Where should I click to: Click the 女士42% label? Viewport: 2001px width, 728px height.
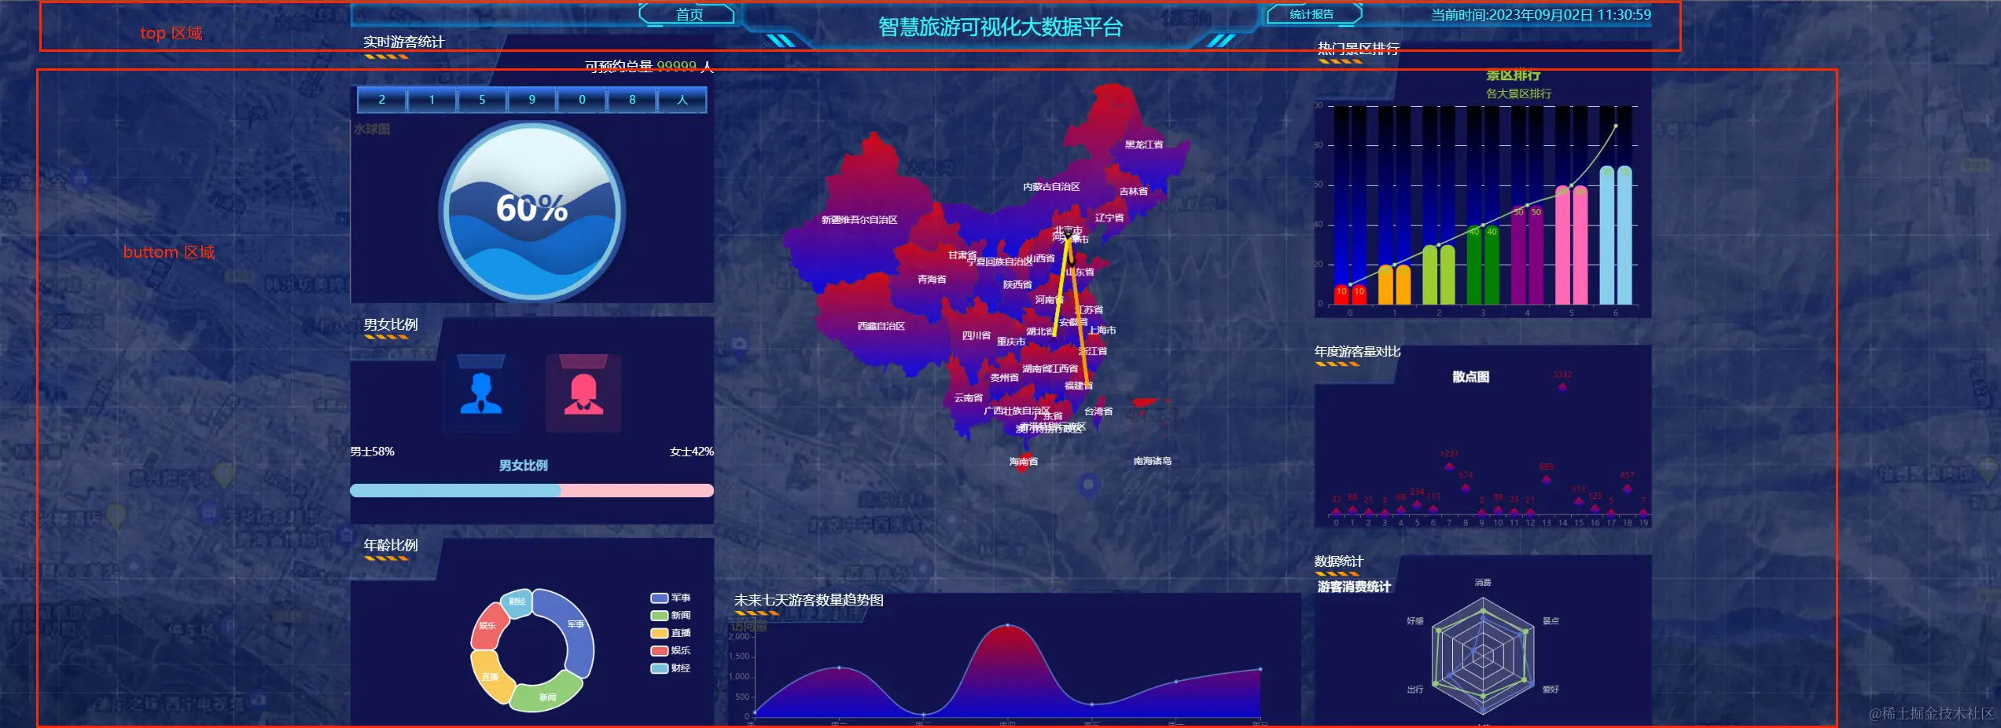[x=692, y=452]
